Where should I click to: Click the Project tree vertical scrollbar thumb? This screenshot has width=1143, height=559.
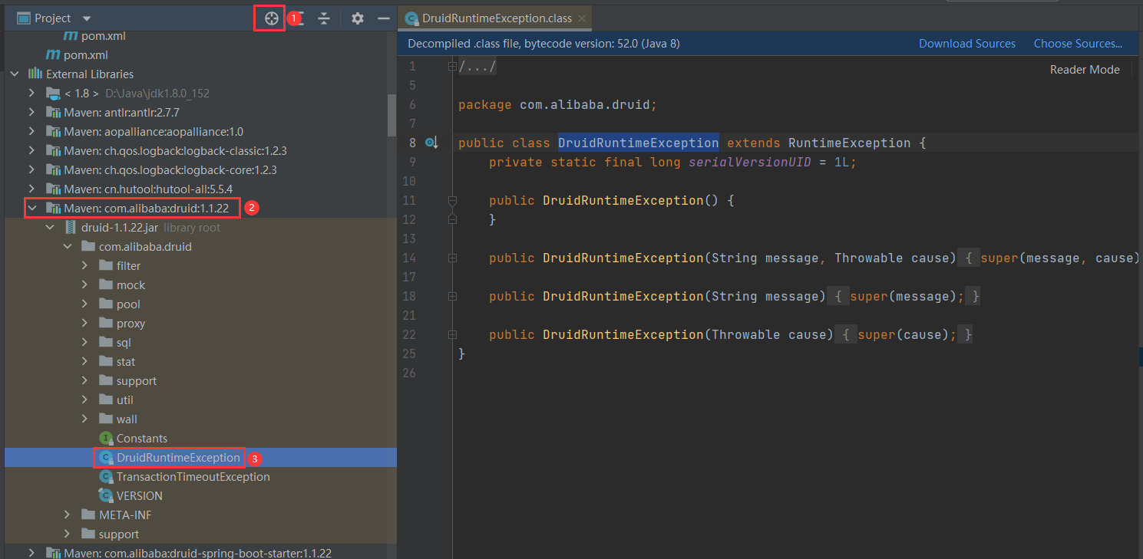(x=391, y=115)
